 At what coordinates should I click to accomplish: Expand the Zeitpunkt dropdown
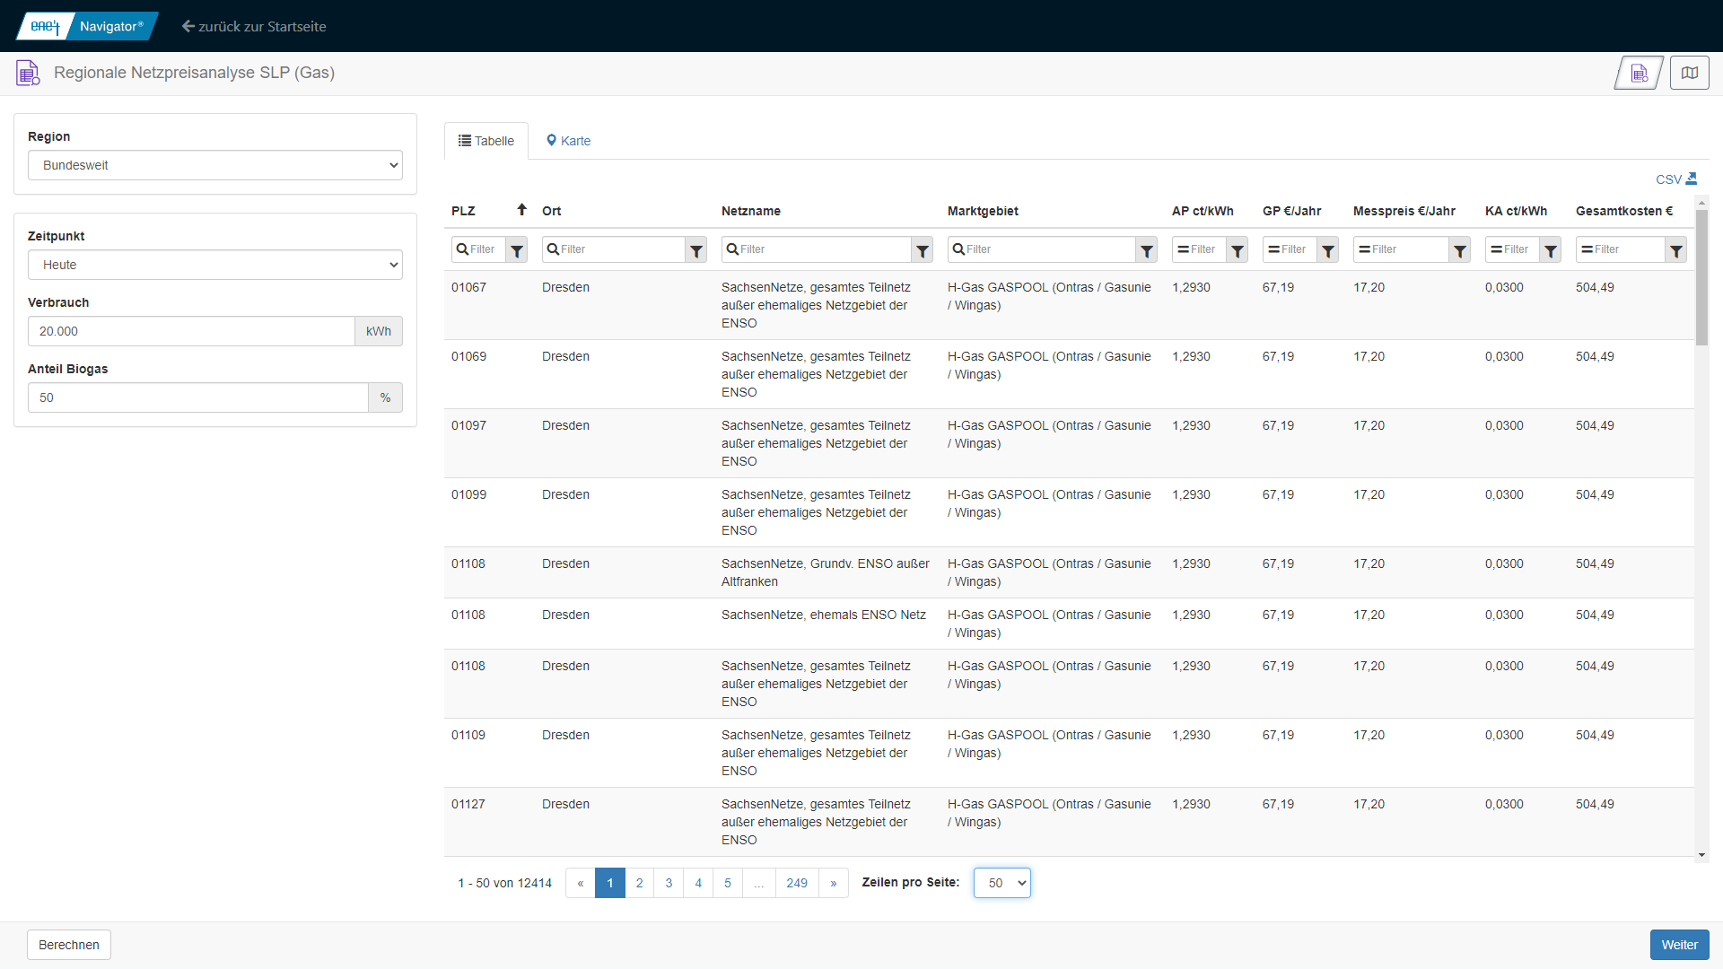(x=215, y=265)
